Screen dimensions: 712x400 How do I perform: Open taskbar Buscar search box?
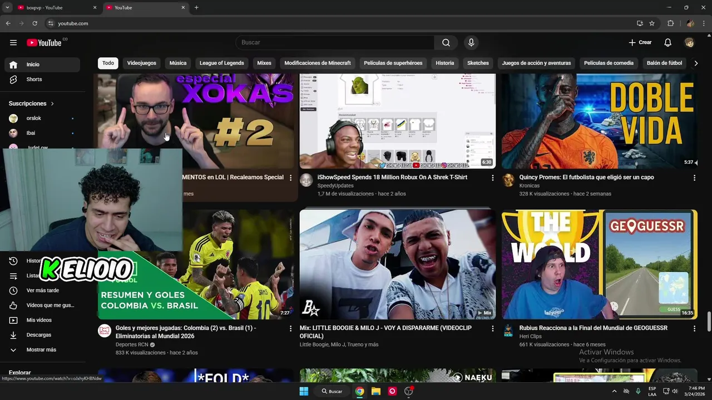(332, 391)
